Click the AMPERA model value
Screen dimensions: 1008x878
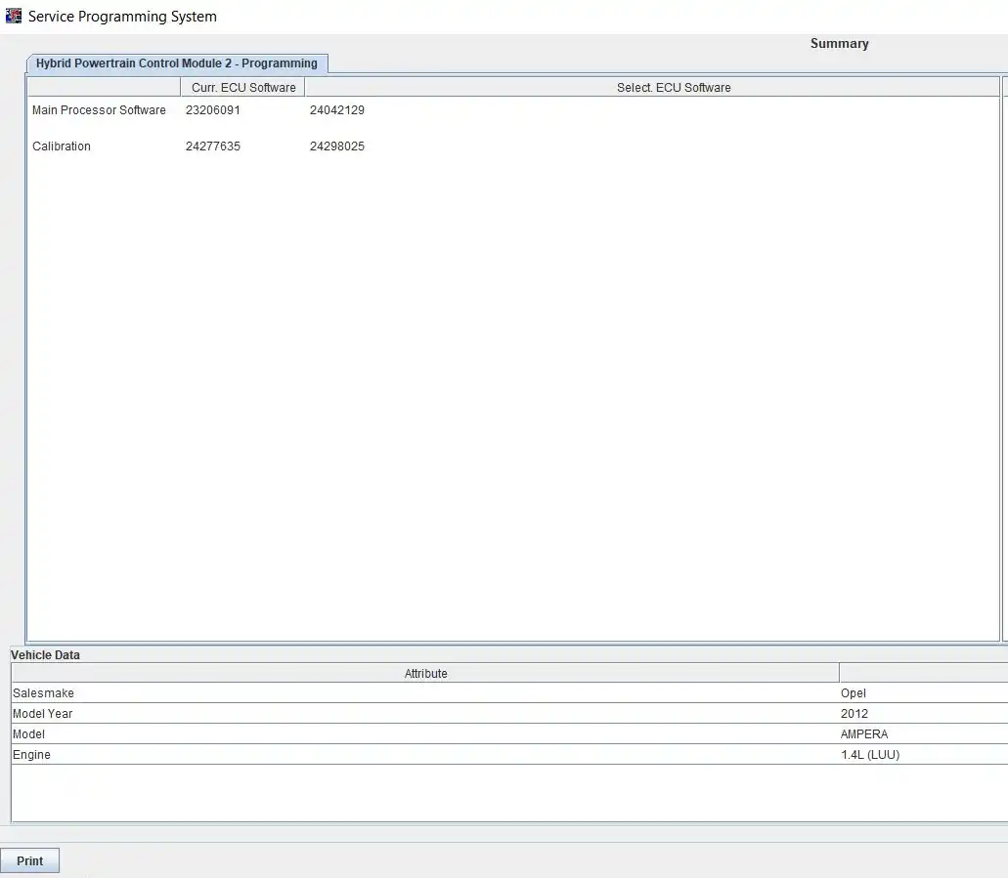point(864,734)
